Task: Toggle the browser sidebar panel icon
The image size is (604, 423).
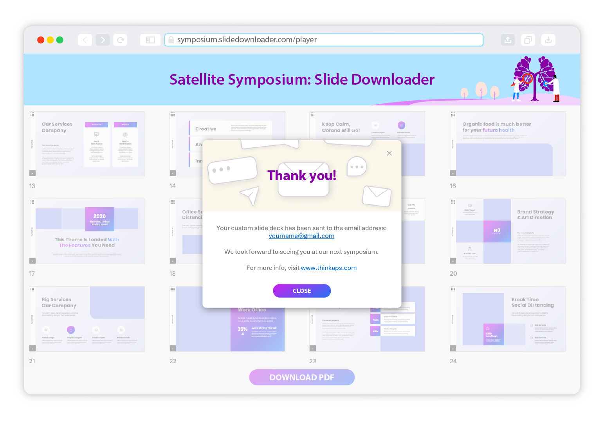Action: (150, 40)
